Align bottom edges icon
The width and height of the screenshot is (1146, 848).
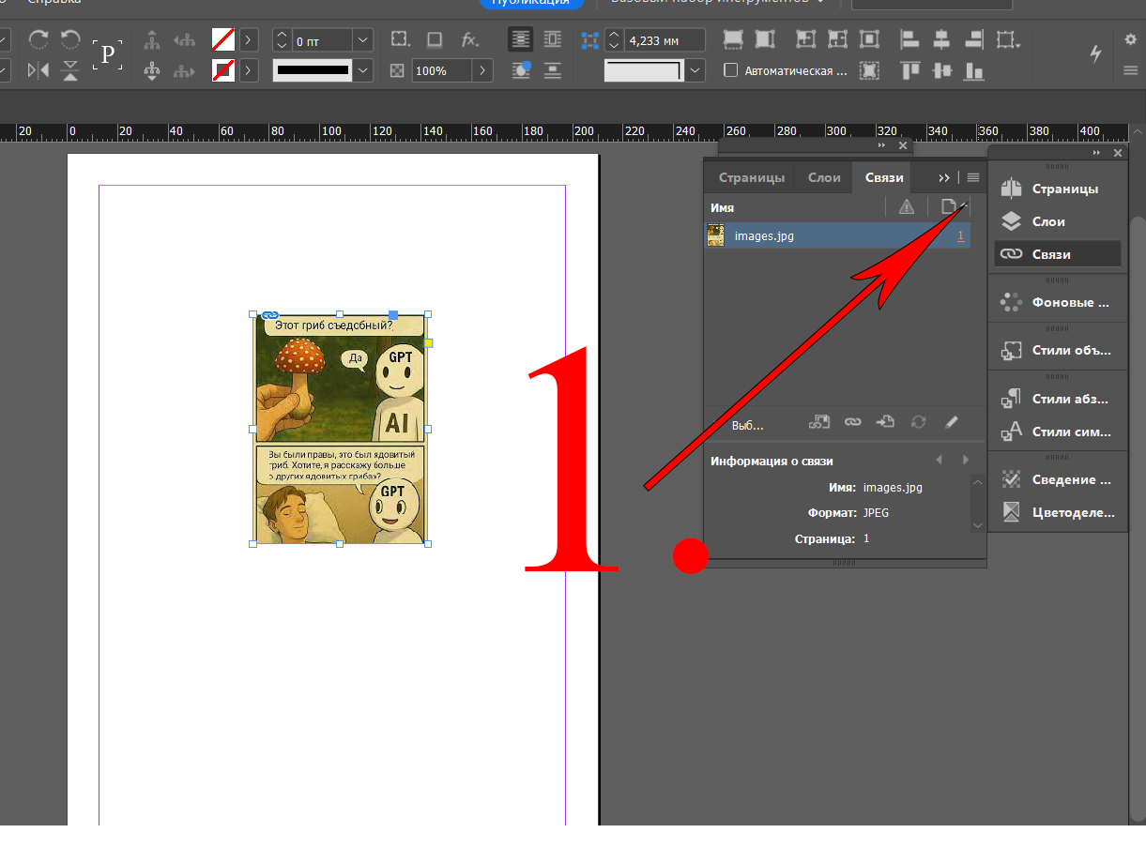point(974,70)
